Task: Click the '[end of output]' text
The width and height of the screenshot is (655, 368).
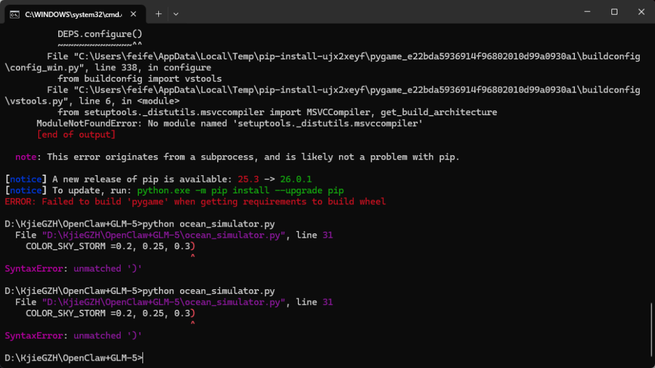Action: (76, 135)
